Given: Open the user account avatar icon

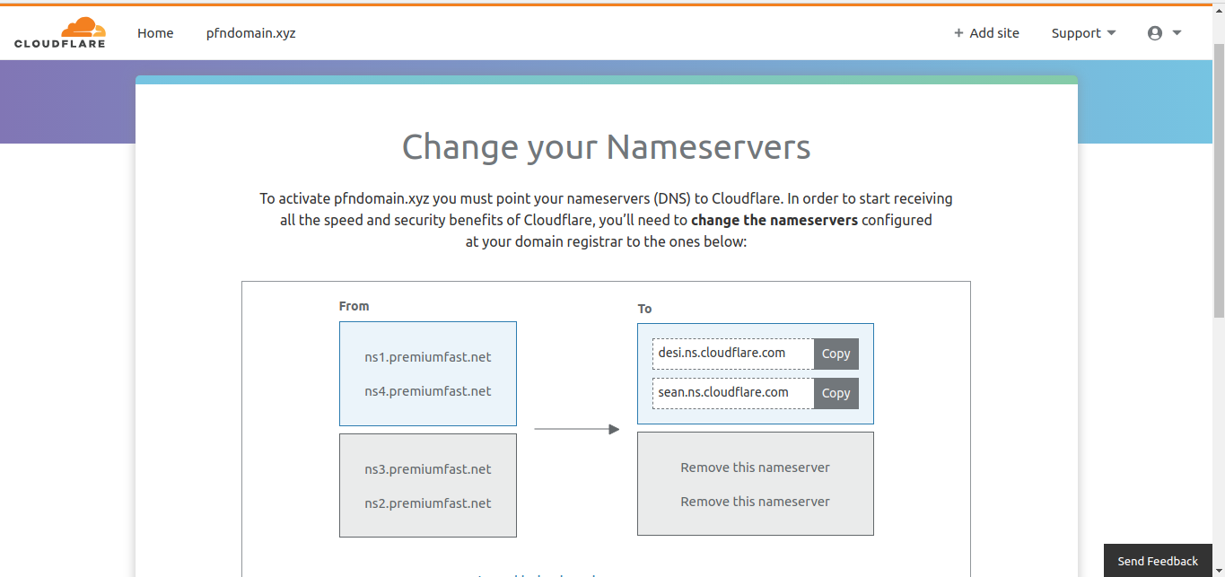Looking at the screenshot, I should (1155, 33).
